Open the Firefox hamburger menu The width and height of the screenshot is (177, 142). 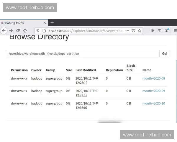[x=175, y=30]
